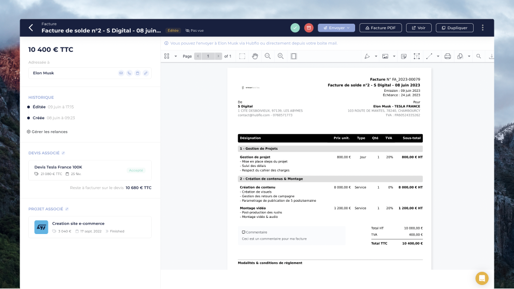The height and width of the screenshot is (289, 514).
Task: Toggle the page layout sidebar icon
Action: pos(294,56)
